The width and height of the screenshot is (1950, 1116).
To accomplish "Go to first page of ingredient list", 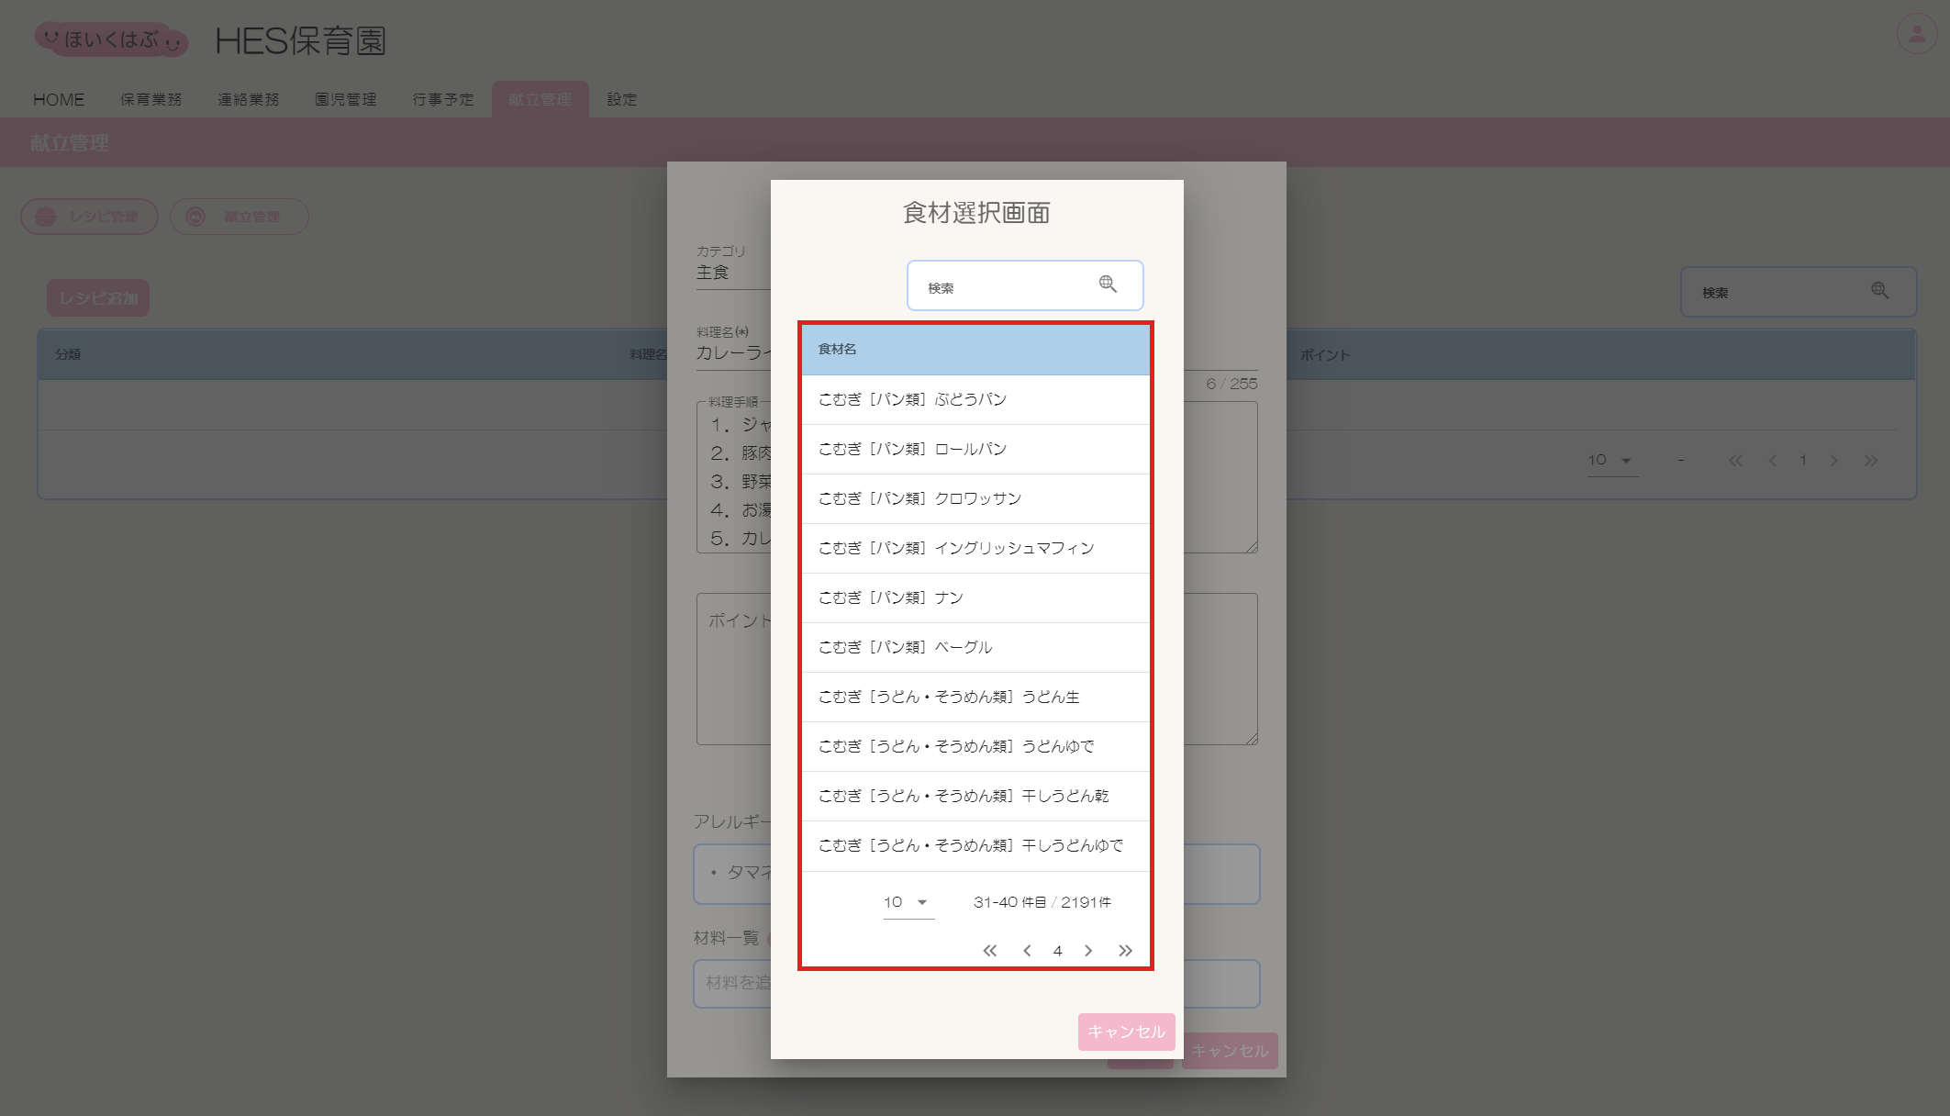I will coord(989,951).
